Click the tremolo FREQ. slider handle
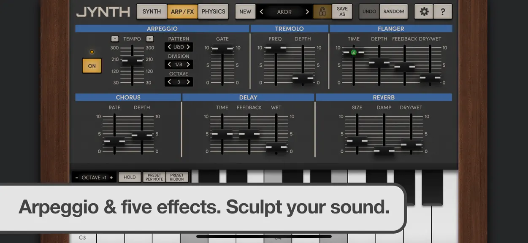Screen dimensions: 528x243 (x=276, y=49)
